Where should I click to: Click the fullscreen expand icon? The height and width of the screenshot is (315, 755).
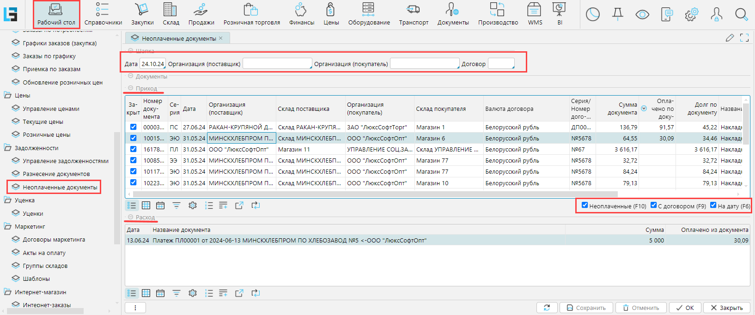click(x=744, y=38)
